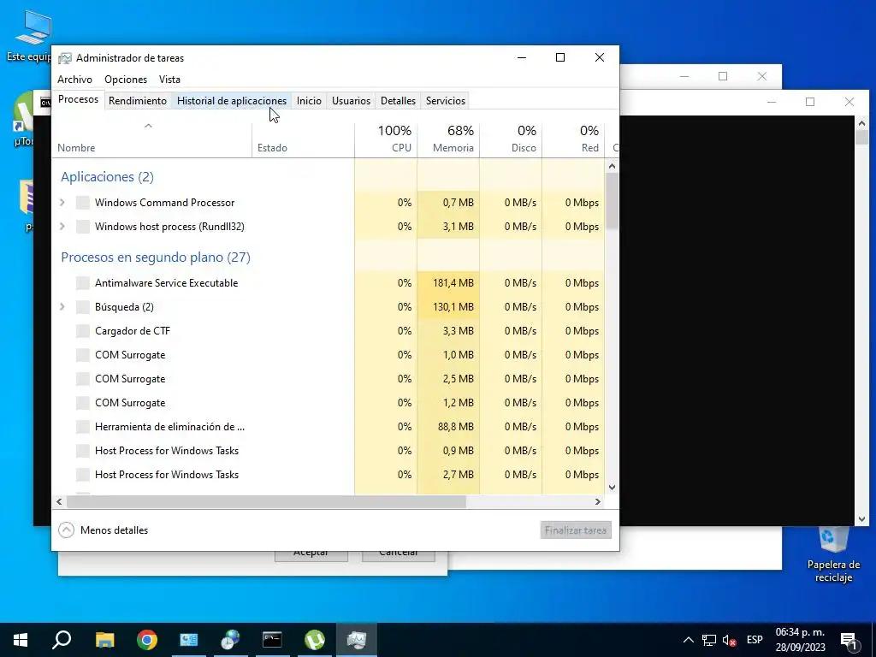This screenshot has width=876, height=657.
Task: Click Finalizar tarea button
Action: 576,530
